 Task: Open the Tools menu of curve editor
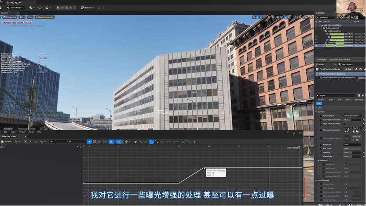(31, 132)
